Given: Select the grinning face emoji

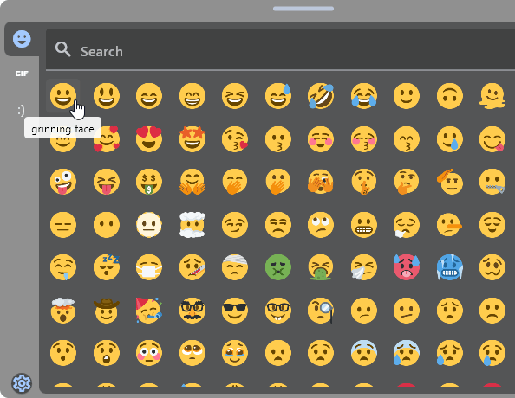Looking at the screenshot, I should click(x=63, y=96).
